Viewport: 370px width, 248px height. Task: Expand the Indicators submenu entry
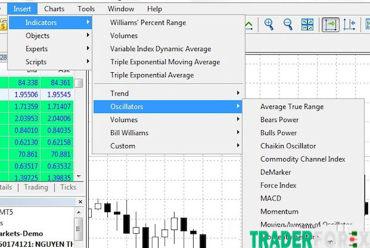point(51,22)
